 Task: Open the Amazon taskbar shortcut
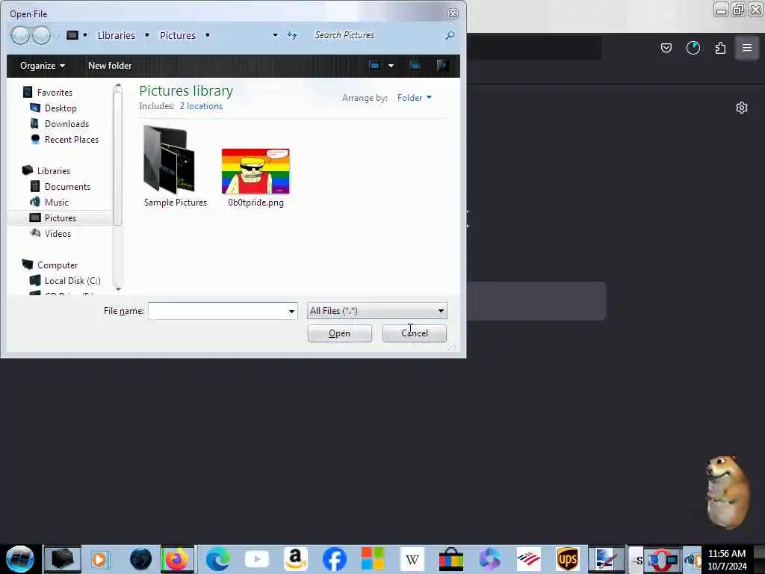tap(296, 559)
